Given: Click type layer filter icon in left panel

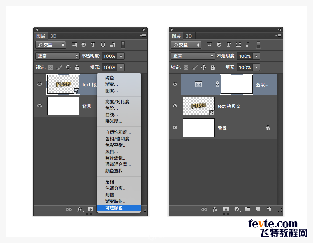Looking at the screenshot, I should (93, 45).
